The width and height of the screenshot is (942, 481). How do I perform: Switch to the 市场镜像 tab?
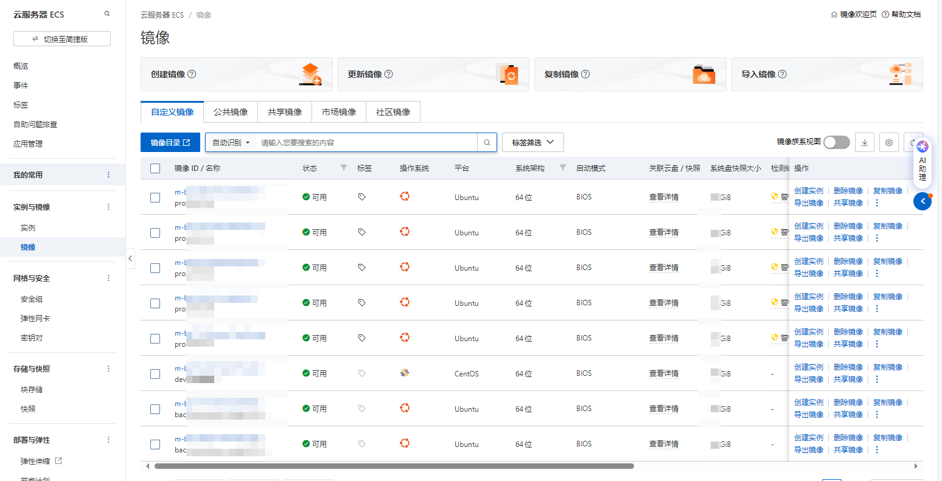339,112
